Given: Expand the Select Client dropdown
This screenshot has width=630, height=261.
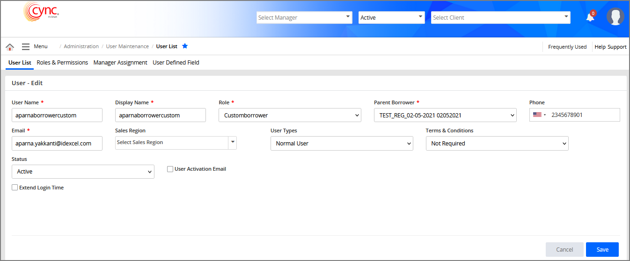Looking at the screenshot, I should (500, 18).
